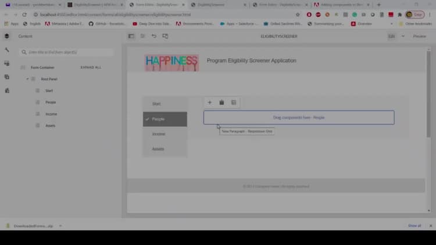
Task: Click the Undo arrow in editor toolbar
Action: (x=154, y=36)
